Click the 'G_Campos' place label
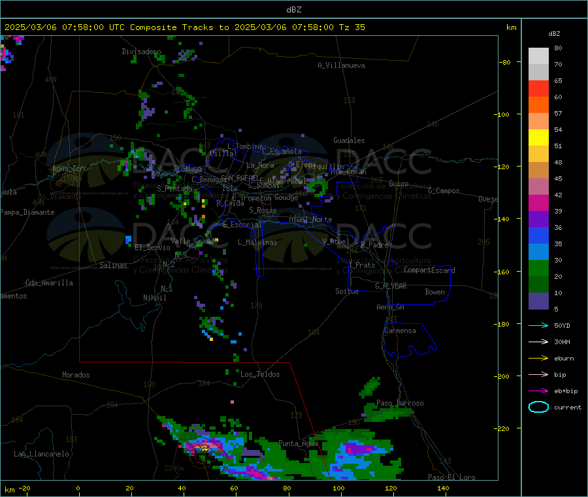This screenshot has width=588, height=497. pyautogui.click(x=444, y=191)
